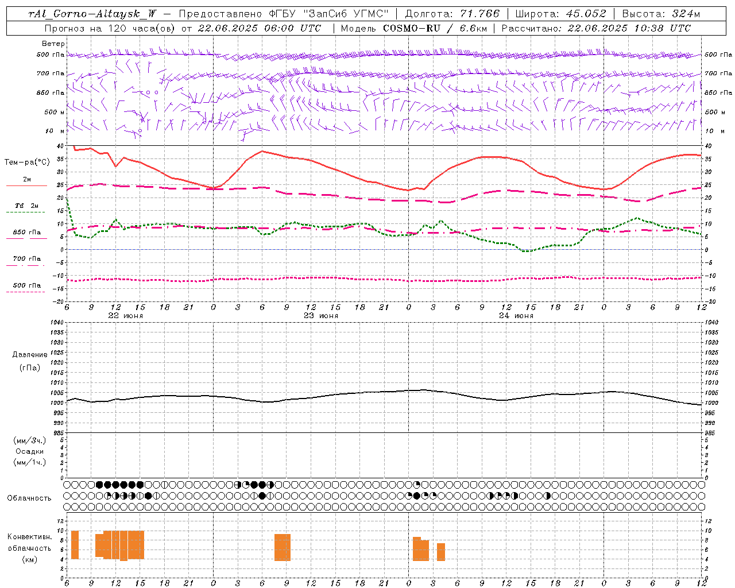Select the Широта: 45.052 value
Screen dimensions: 735x588
[x=561, y=14]
